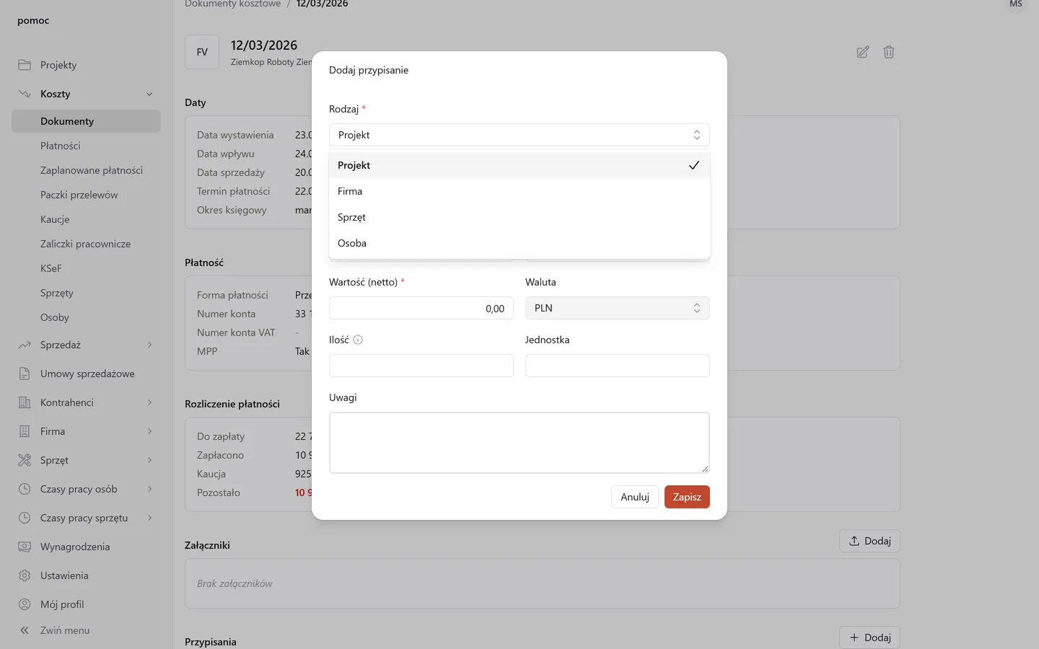Screen dimensions: 1039x649
Task: Click the Firma building icon in sidebar
Action: [25, 431]
